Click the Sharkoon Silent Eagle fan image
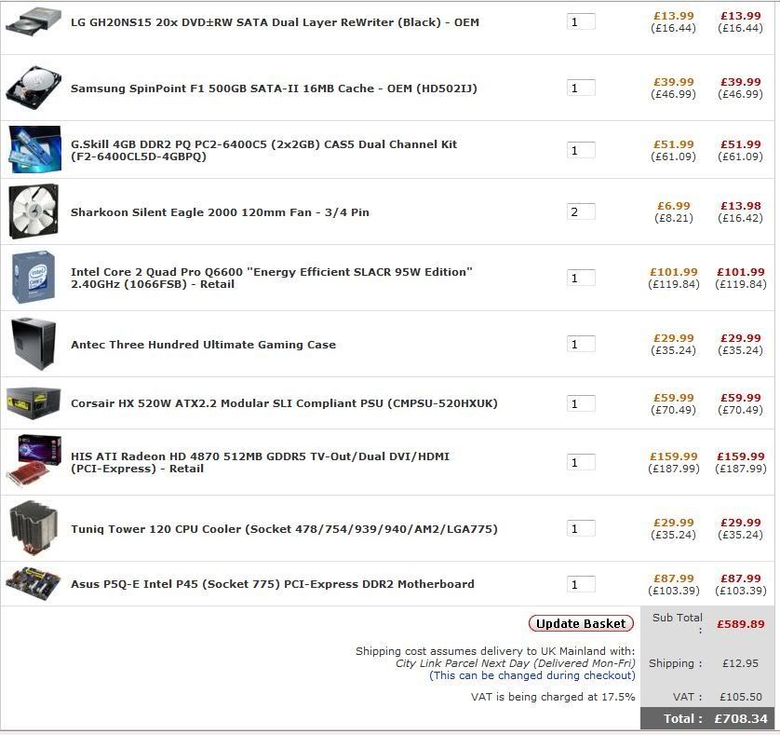Viewport: 780px width, 735px height. pyautogui.click(x=34, y=211)
